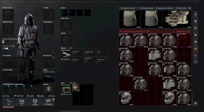Screen dimensions: 204x112
Task: Select the face-shield helmet with 28/45 durability
Action: tap(169, 84)
